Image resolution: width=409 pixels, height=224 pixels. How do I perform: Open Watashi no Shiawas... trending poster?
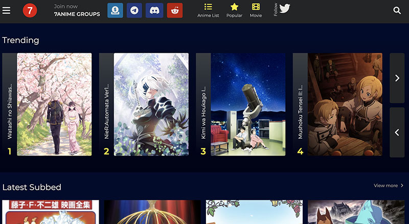54,104
